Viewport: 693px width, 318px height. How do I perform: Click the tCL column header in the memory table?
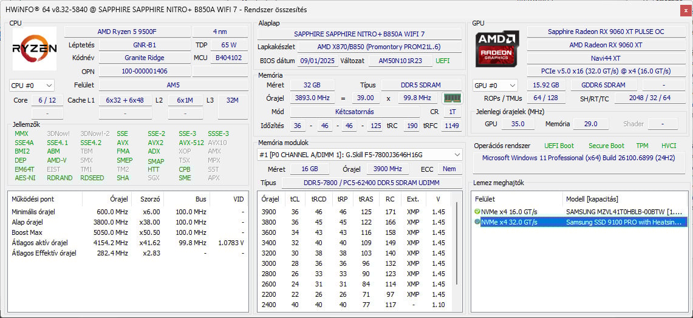(295, 199)
